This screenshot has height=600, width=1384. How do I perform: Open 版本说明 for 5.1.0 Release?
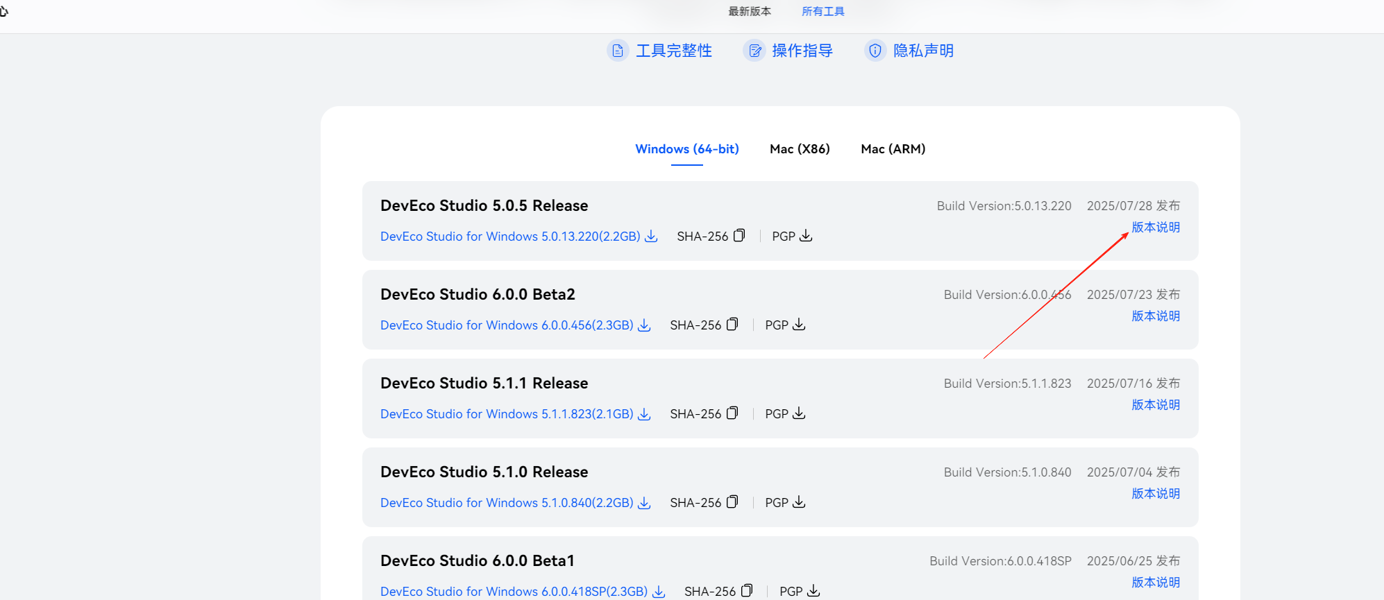coord(1156,494)
